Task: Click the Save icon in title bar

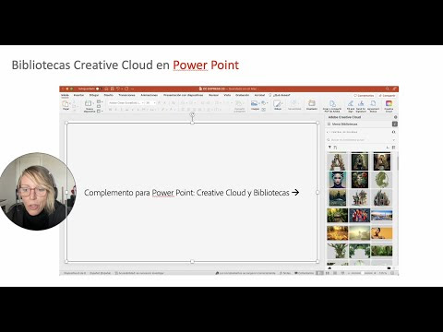Action: 113,89
